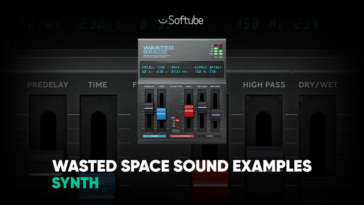This screenshot has width=364, height=205.
Task: Click the "FILTER TYPE" label on plugin
Action: [176, 86]
